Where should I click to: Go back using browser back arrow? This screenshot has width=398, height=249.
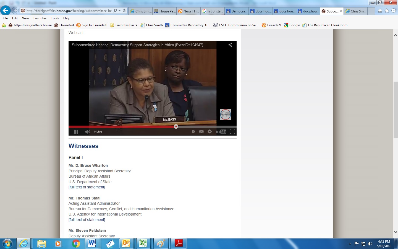[6, 11]
